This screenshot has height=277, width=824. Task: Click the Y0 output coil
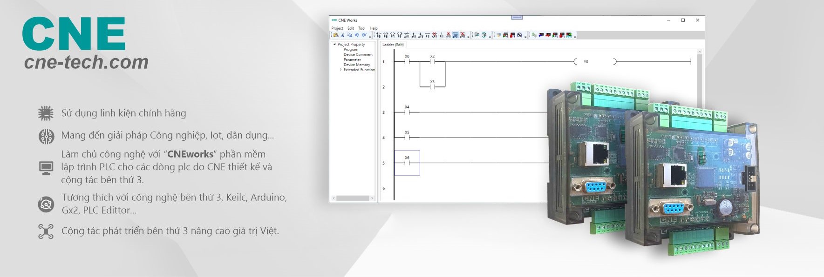click(x=595, y=61)
